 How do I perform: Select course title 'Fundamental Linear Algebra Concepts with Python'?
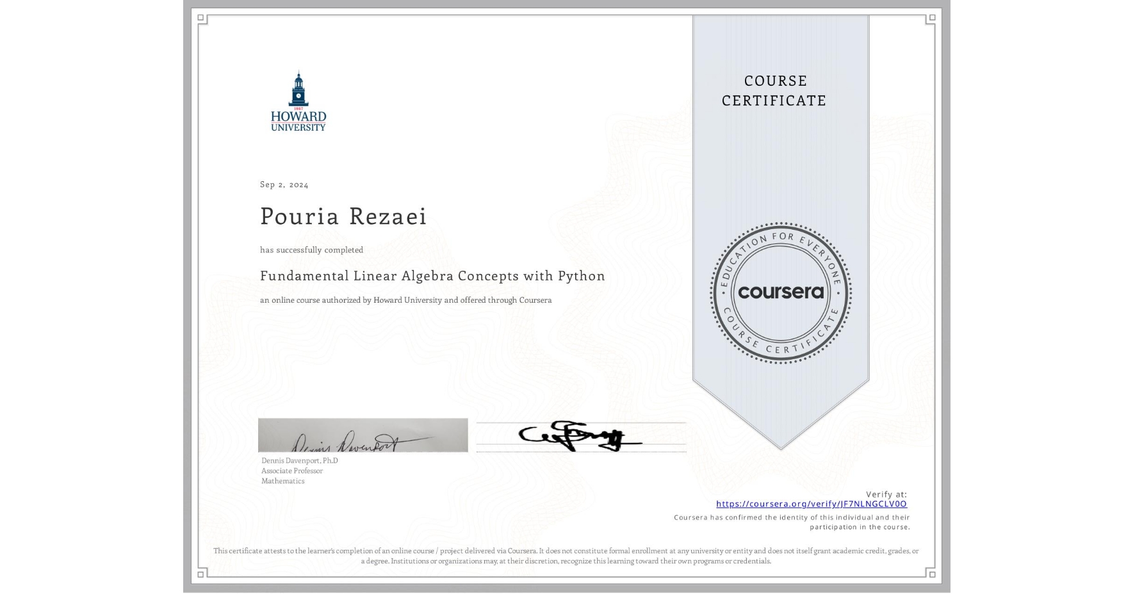pos(432,276)
